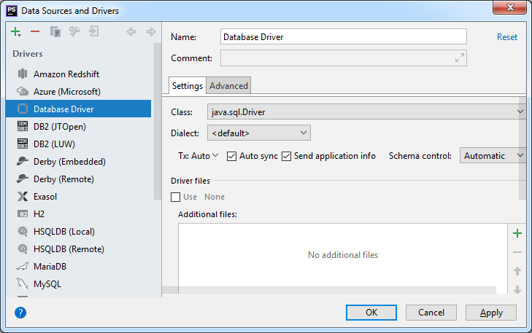Open the Dialect dropdown
Image resolution: width=532 pixels, height=333 pixels.
coord(259,133)
